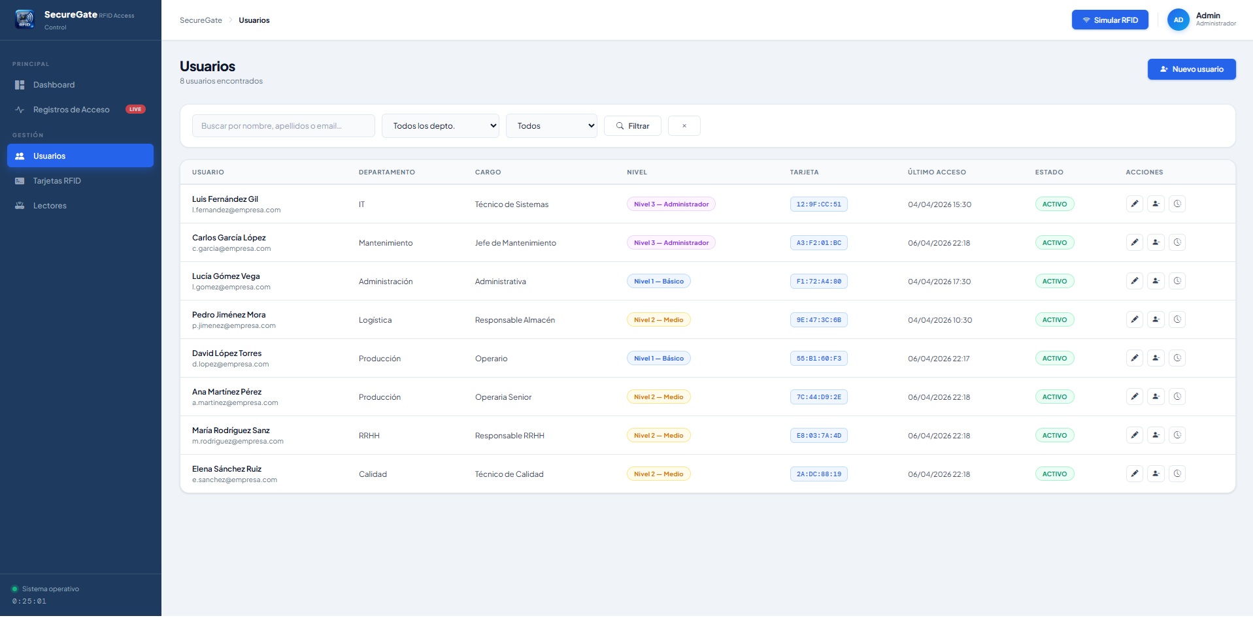The image size is (1253, 618).
Task: Click the deactivate-user icon for María Rodríguez Sanz
Action: pos(1156,435)
